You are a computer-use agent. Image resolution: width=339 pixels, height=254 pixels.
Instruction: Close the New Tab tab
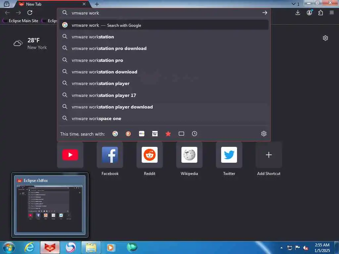(x=84, y=4)
